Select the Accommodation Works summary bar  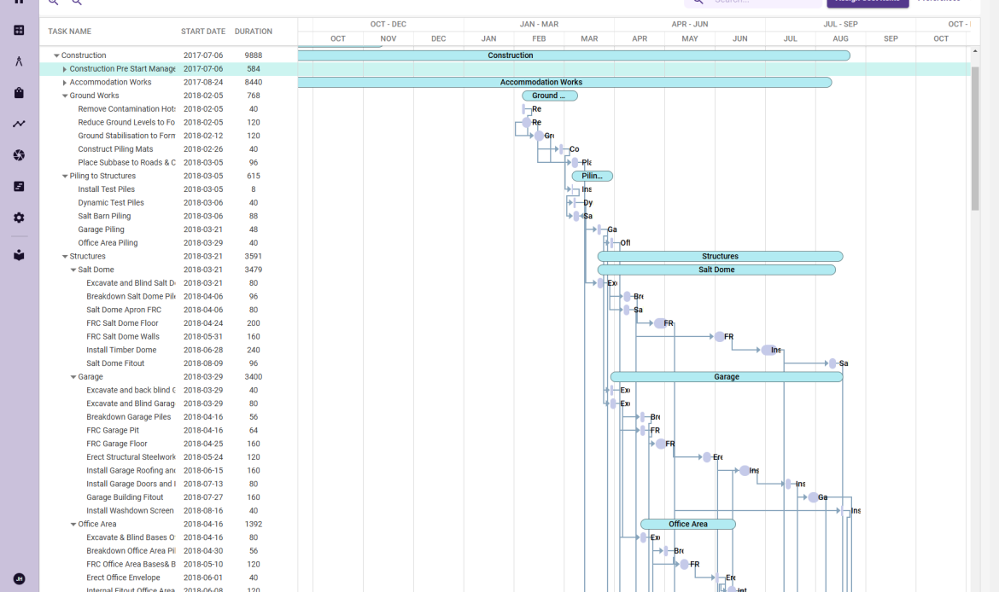564,82
